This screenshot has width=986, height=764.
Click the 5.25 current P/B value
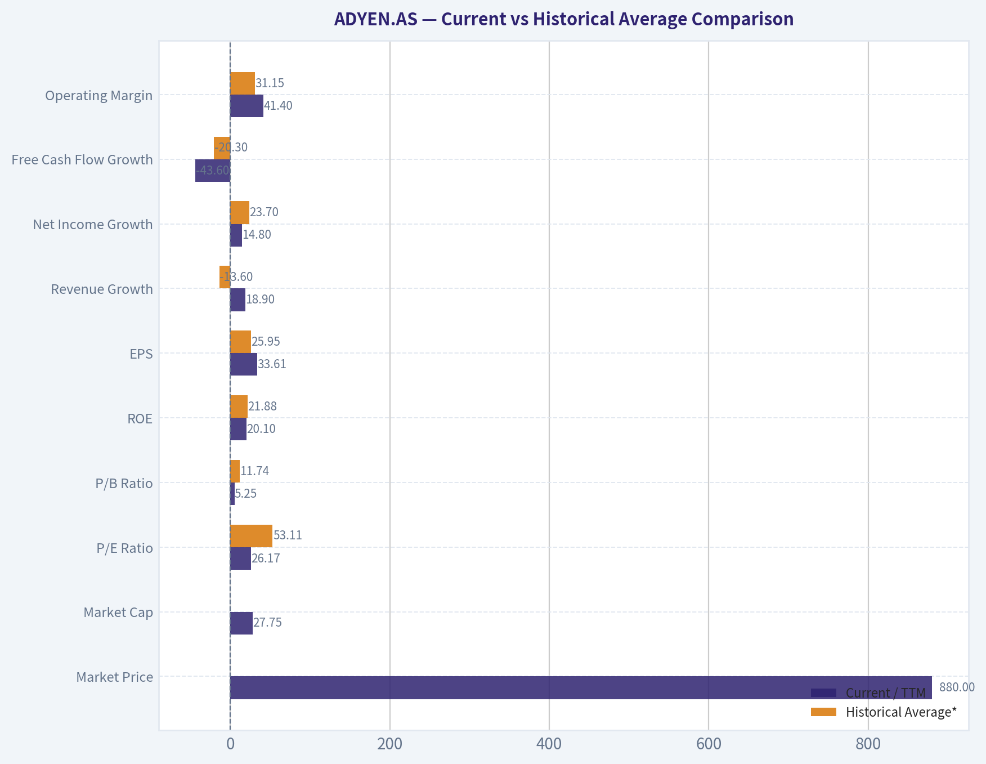click(246, 493)
